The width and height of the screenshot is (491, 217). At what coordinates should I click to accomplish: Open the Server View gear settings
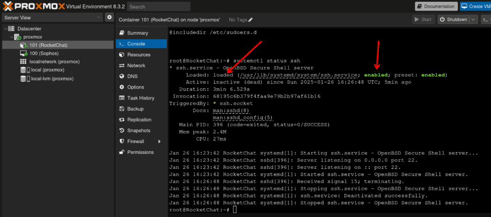(109, 17)
